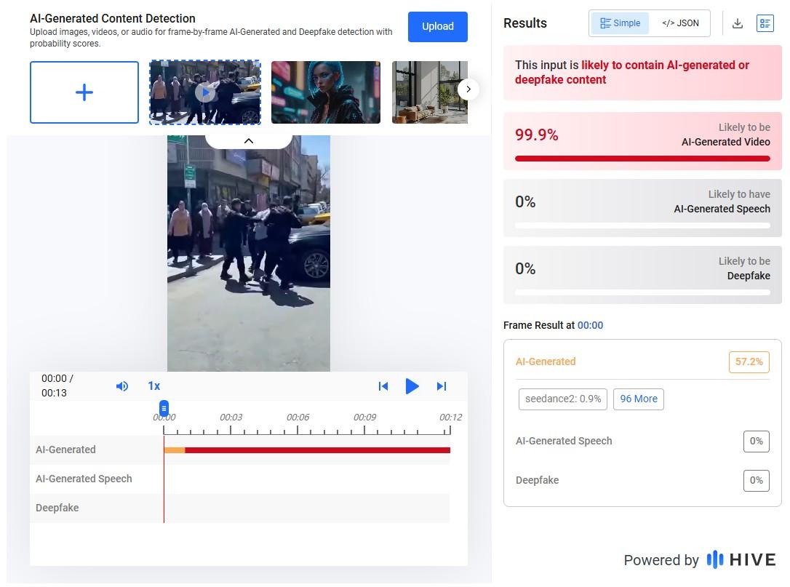Viewport: 790px width, 587px height.
Task: Collapse the sample gallery with chevron
Action: click(x=248, y=140)
